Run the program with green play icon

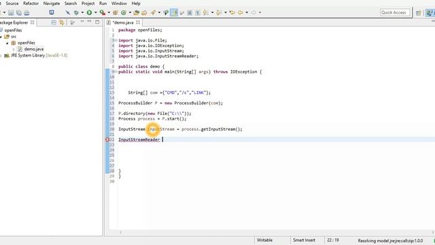point(89,12)
